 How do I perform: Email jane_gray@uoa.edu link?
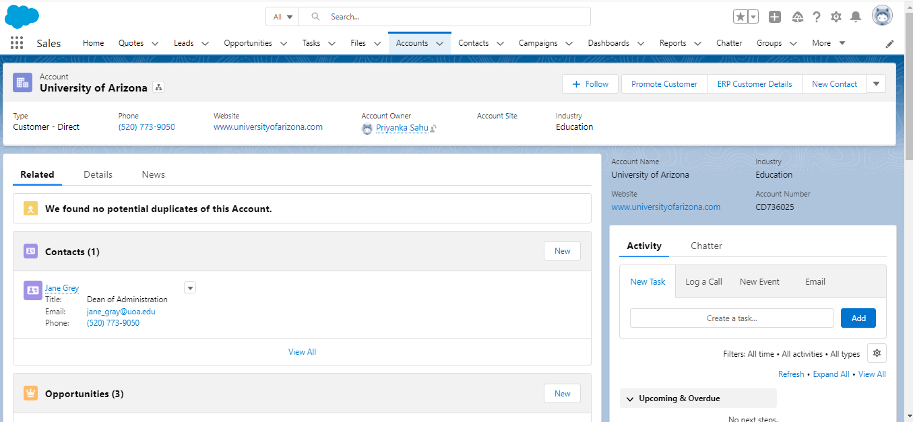pos(121,312)
